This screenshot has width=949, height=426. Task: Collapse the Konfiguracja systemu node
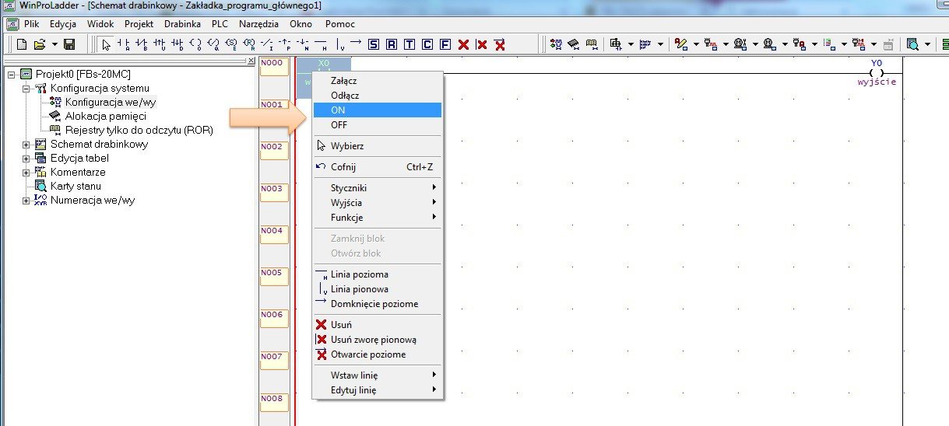coord(26,89)
